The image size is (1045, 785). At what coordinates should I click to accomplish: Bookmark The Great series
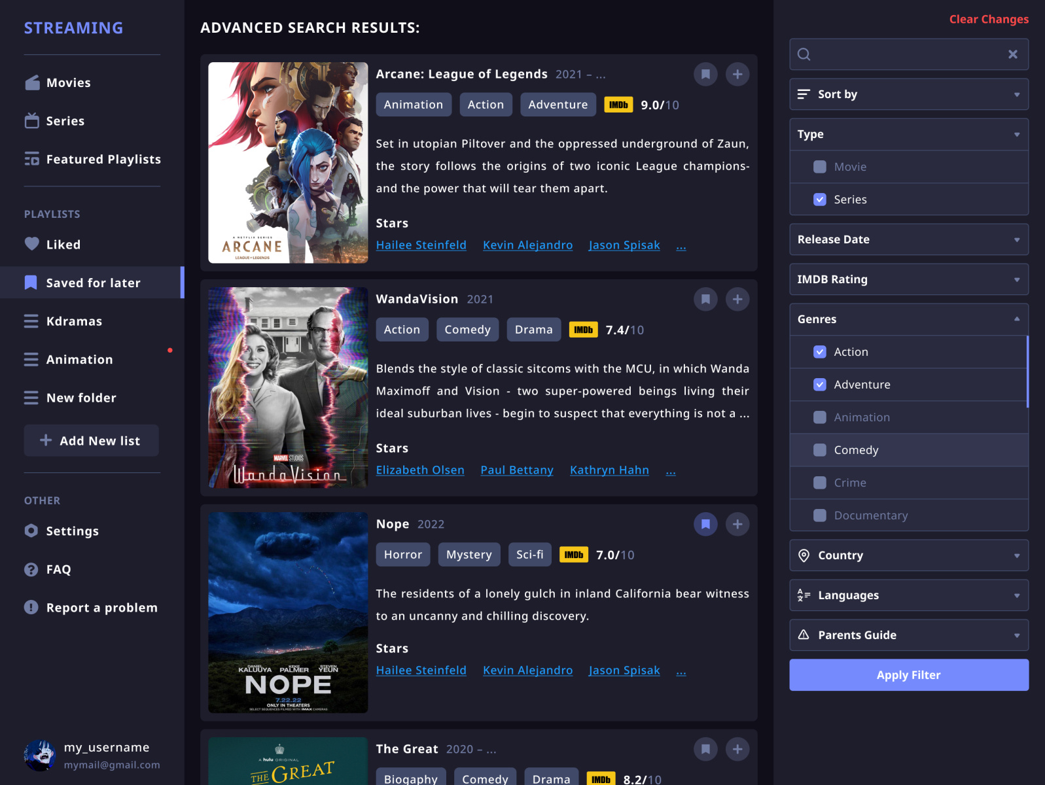click(x=705, y=749)
